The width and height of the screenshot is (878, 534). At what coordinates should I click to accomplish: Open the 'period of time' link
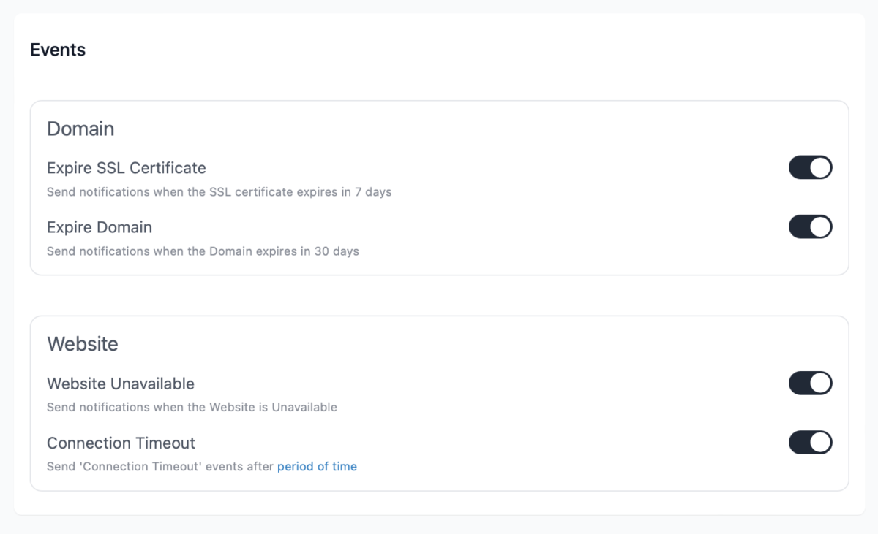click(317, 466)
